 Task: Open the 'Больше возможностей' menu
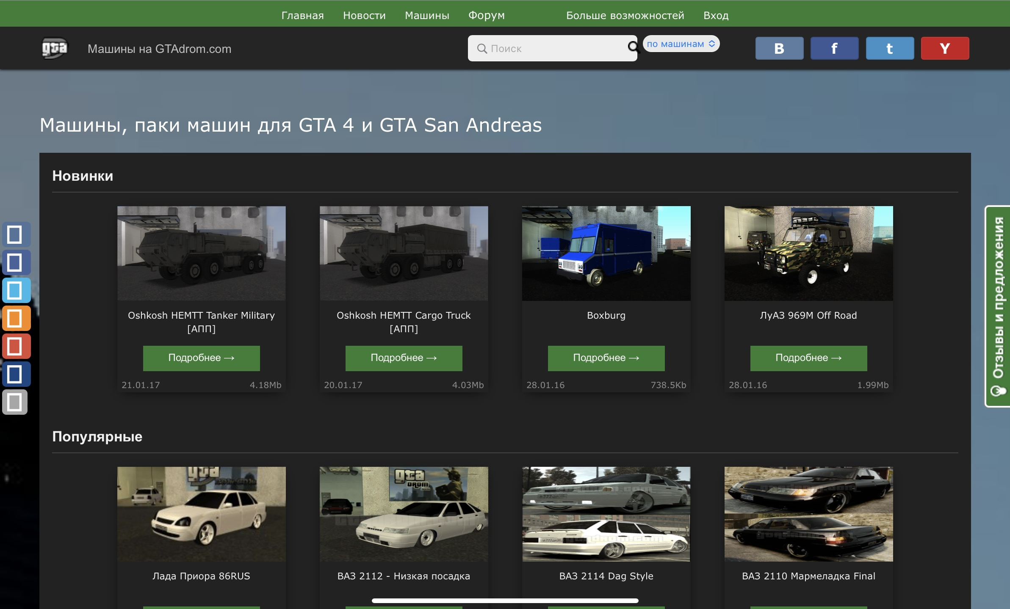click(625, 15)
